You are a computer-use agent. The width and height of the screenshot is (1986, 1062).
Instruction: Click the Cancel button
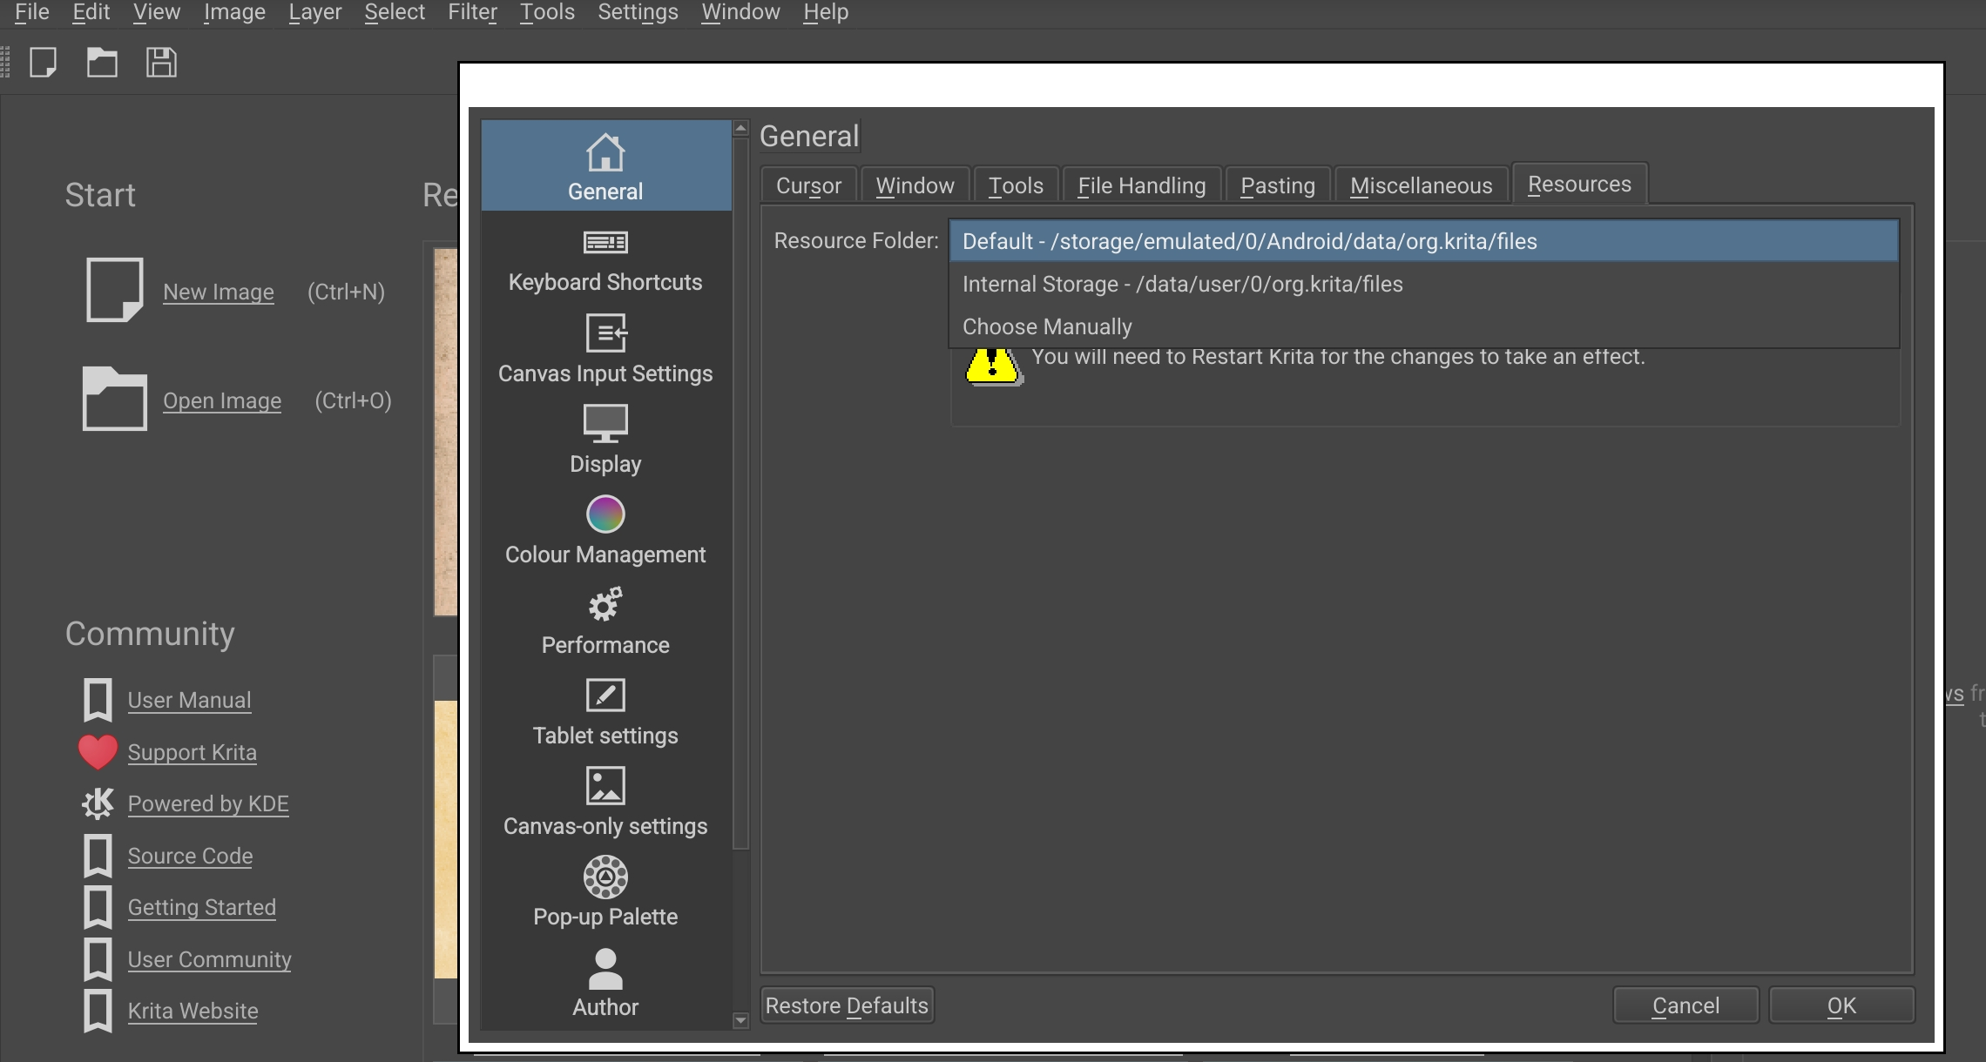[x=1685, y=1005]
